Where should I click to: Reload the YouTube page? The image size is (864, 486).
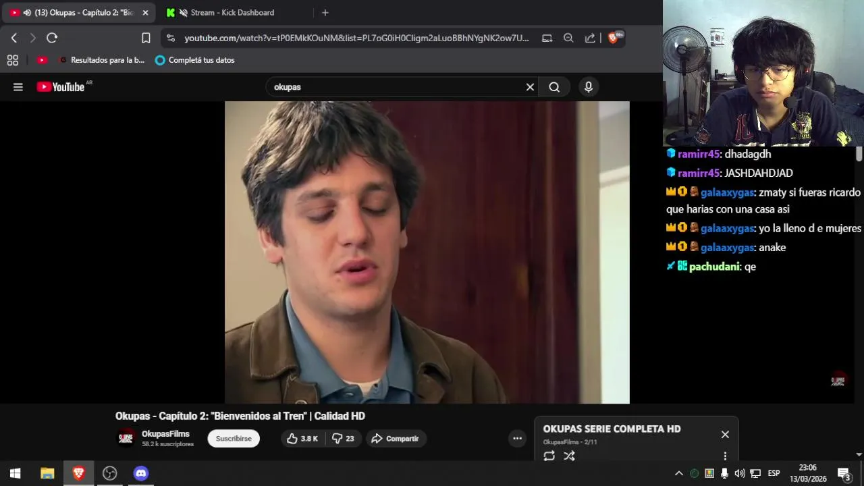[52, 38]
